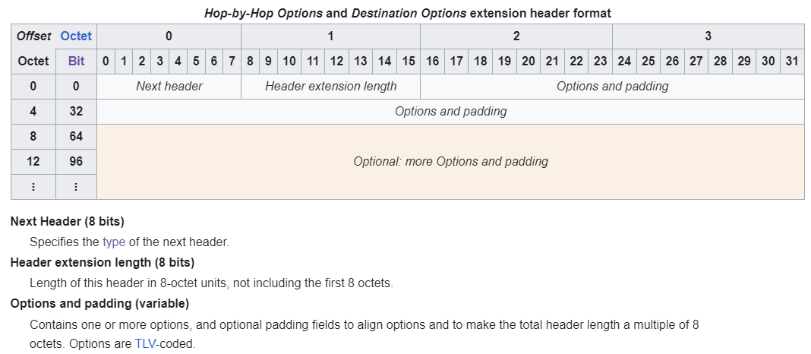The height and width of the screenshot is (354, 811).
Task: Select the "Header extension length" table cell
Action: tap(330, 86)
